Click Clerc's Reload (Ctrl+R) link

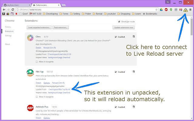click(x=50, y=48)
